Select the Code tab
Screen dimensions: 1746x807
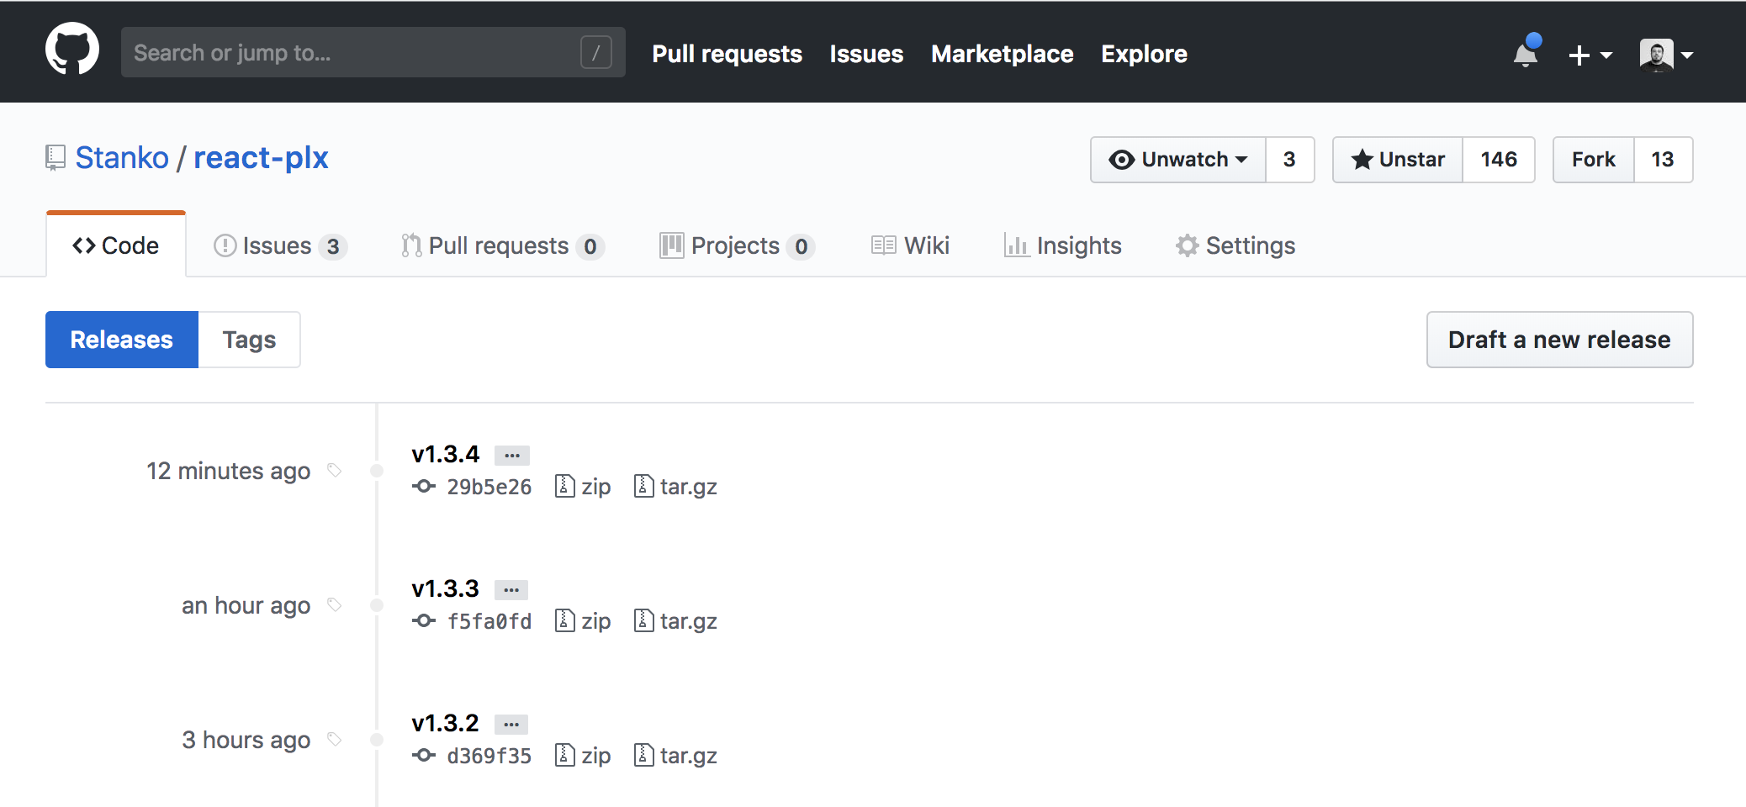[x=116, y=245]
